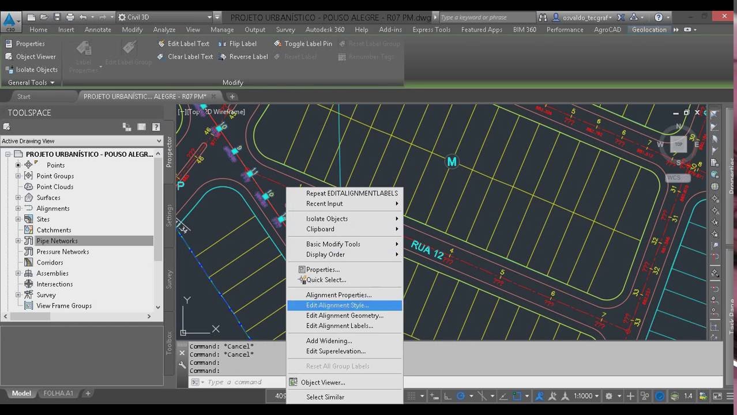
Task: Click the ViewCube TOP face
Action: pos(679,144)
